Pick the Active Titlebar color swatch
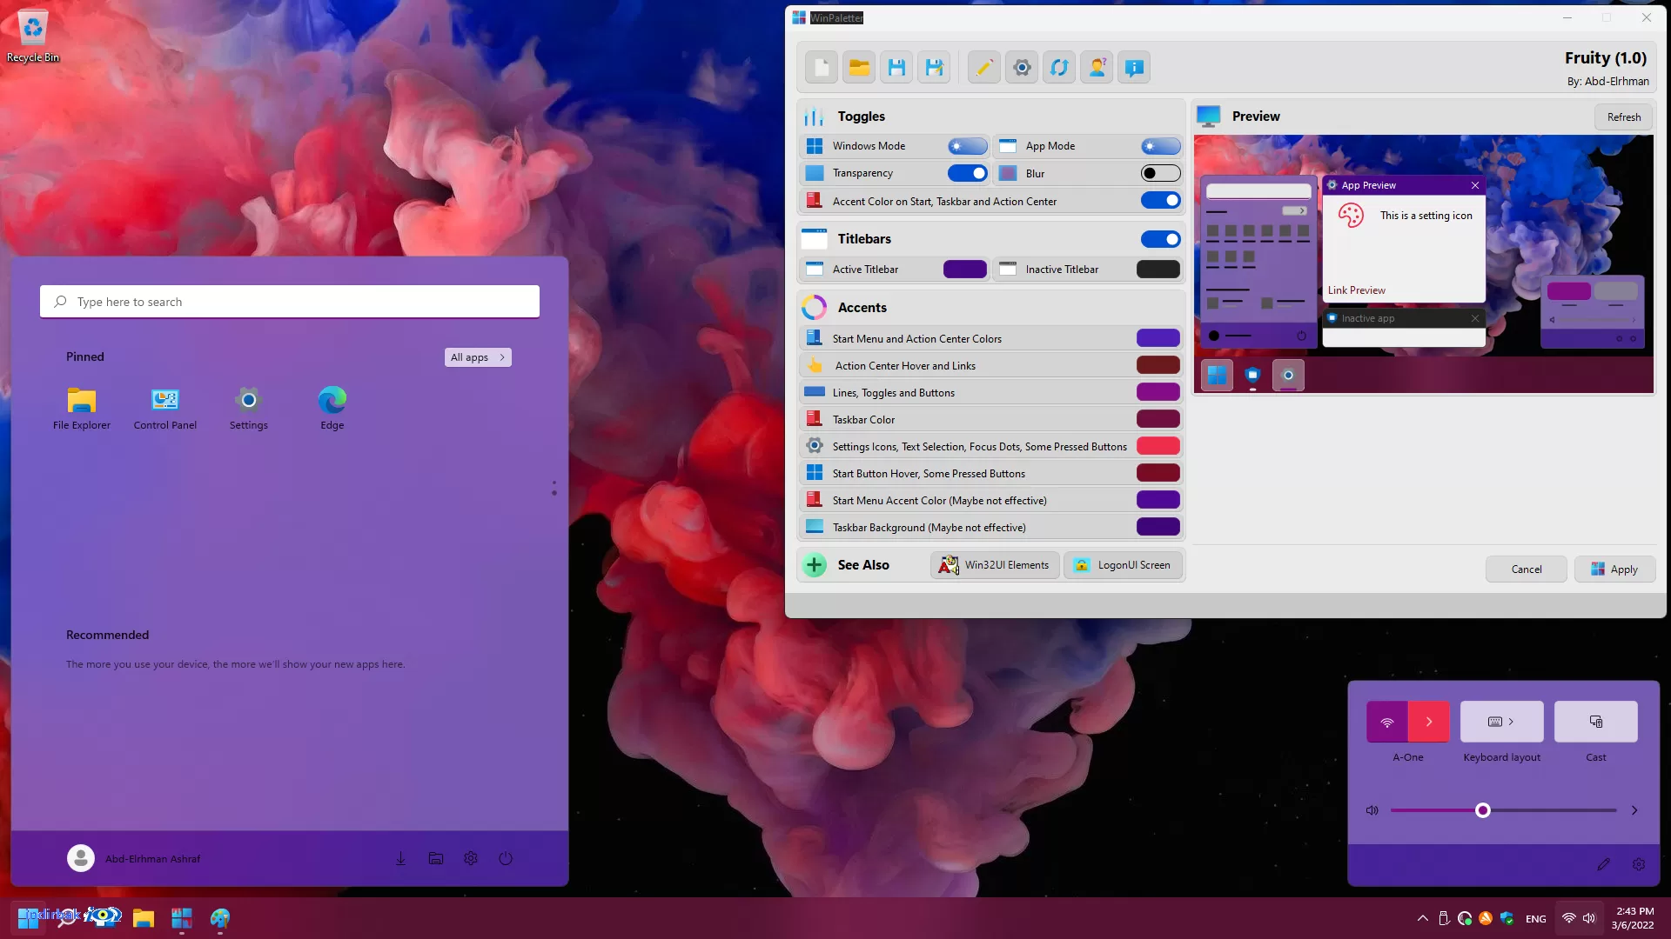 click(965, 270)
